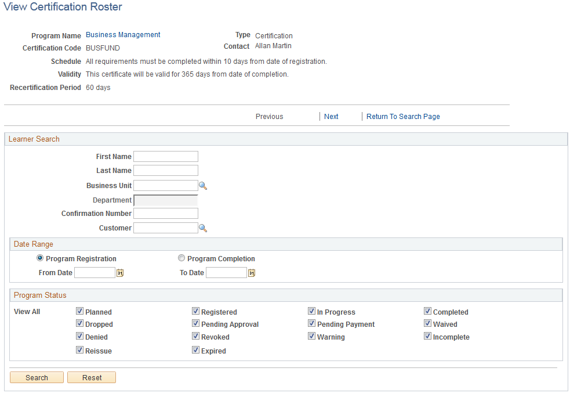Click the Schedule requirements text
This screenshot has height=393, width=570.
click(x=206, y=62)
